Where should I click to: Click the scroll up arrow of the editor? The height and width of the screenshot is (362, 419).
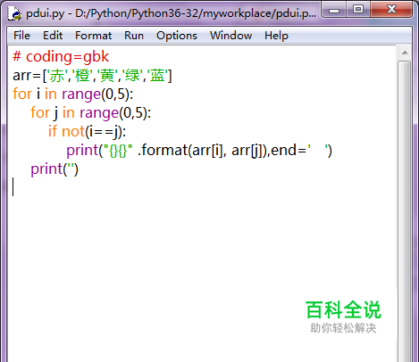click(405, 53)
